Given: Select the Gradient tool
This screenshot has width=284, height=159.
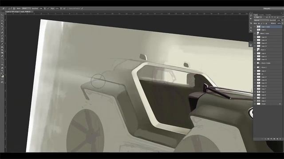Looking at the screenshot, I should 2,47.
